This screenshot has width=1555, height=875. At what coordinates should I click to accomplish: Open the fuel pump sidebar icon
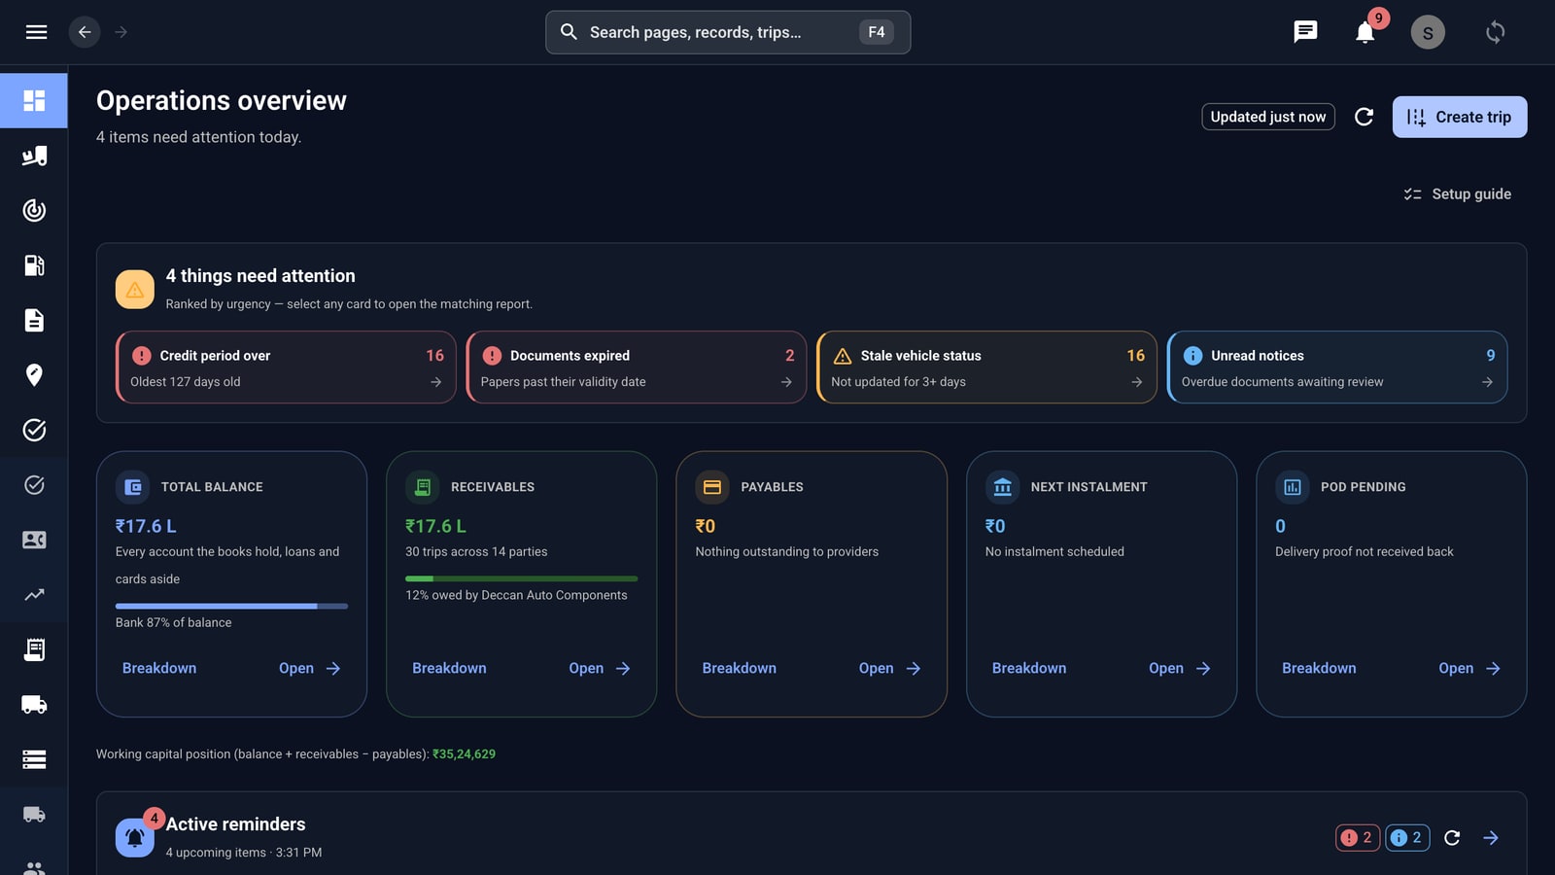click(x=34, y=265)
